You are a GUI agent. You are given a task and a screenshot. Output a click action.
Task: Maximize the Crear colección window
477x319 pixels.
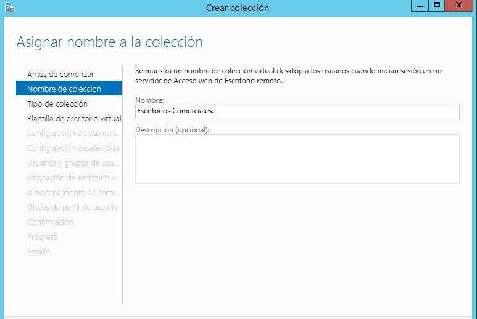[437, 6]
